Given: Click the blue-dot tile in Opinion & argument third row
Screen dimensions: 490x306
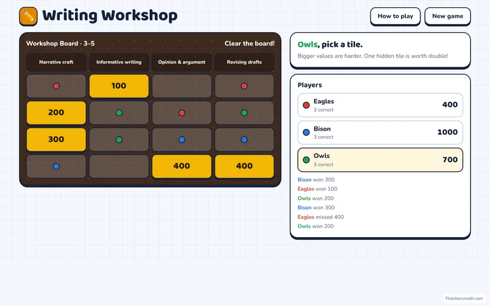Looking at the screenshot, I should [x=182, y=139].
